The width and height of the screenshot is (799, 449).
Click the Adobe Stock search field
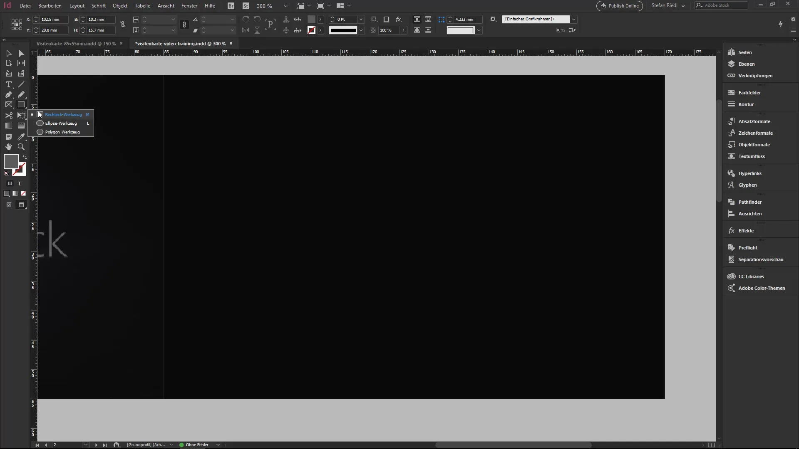click(721, 5)
